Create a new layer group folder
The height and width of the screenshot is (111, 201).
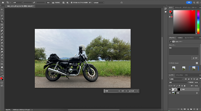pyautogui.click(x=191, y=109)
